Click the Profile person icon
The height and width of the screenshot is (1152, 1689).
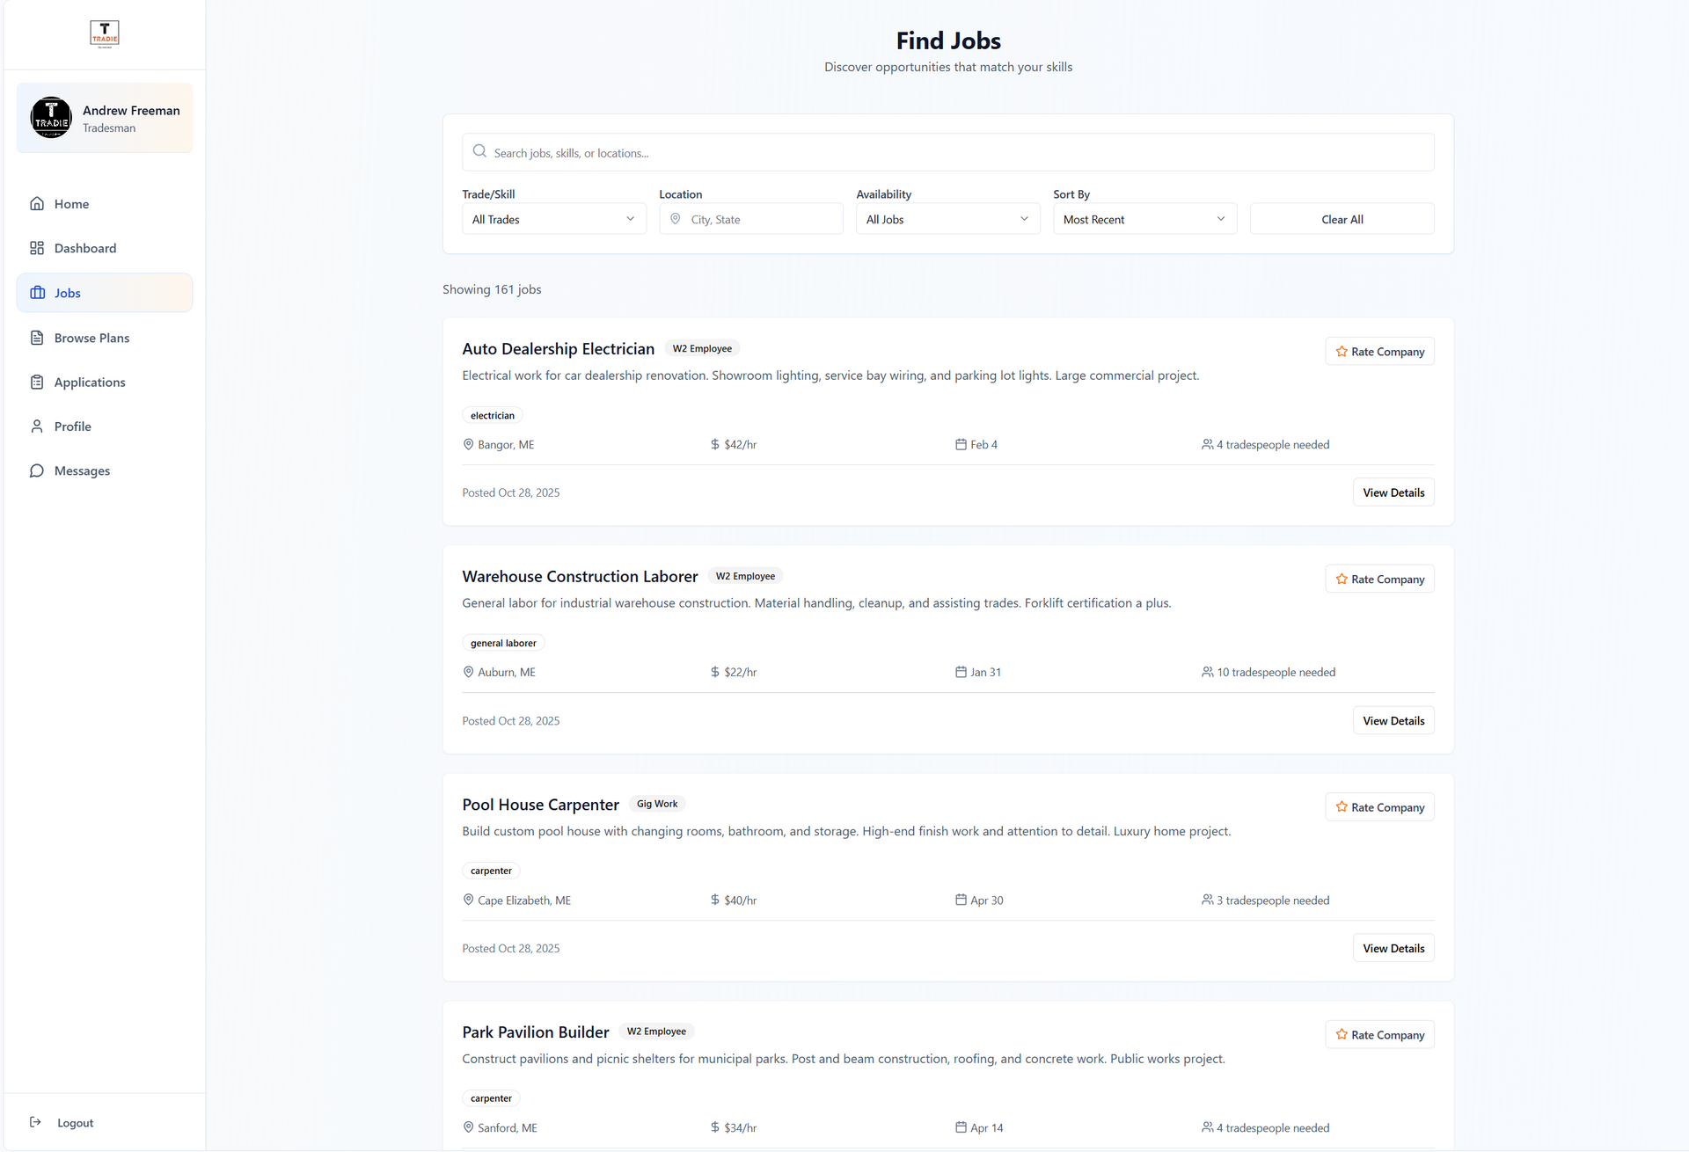tap(37, 427)
